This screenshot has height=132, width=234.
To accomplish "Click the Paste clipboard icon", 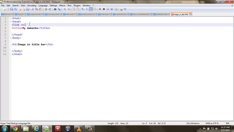I will [x=41, y=9].
